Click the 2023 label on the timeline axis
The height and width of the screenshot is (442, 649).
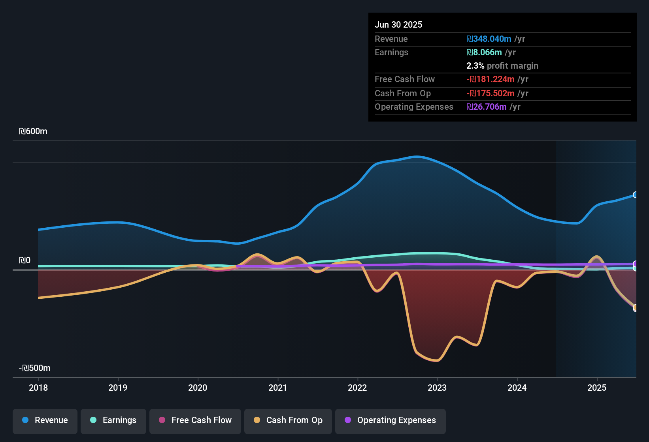tap(437, 388)
